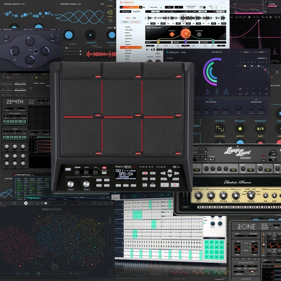The width and height of the screenshot is (281, 281).
Task: Select 'All bars' range option in rhythmiq
Action: tap(203, 12)
